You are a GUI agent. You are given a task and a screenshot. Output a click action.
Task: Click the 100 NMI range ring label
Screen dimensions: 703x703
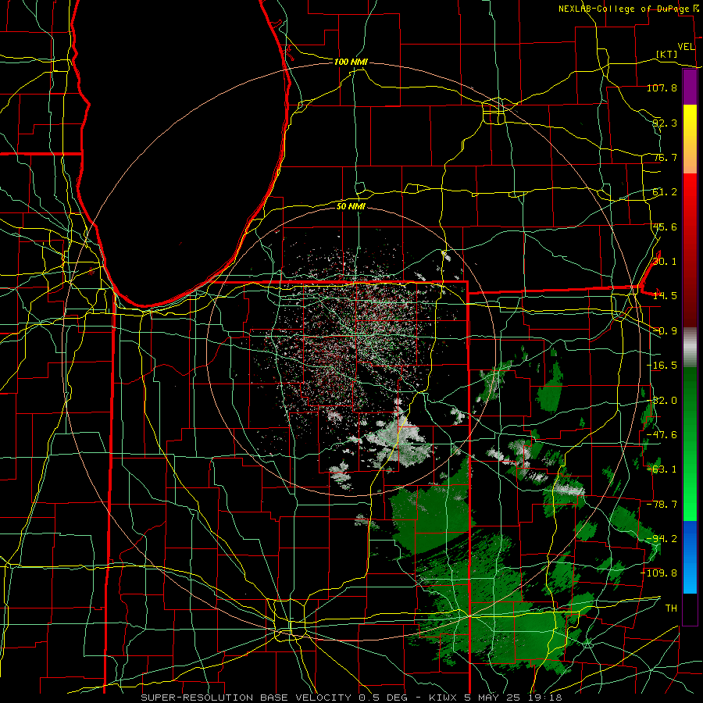(351, 62)
